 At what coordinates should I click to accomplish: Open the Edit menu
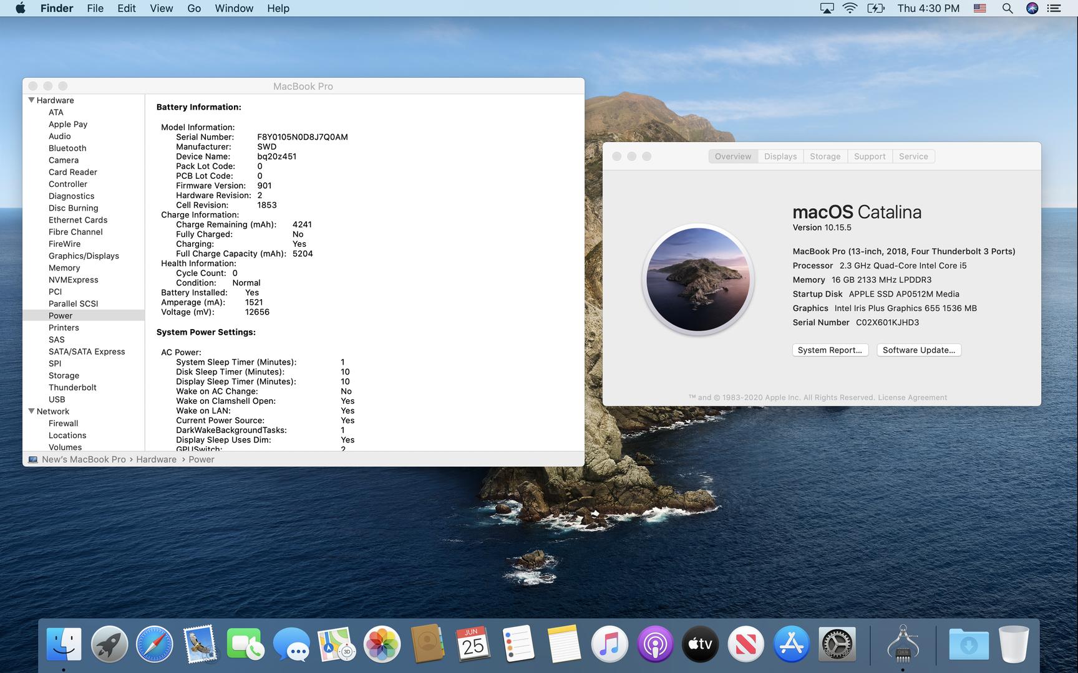point(127,8)
